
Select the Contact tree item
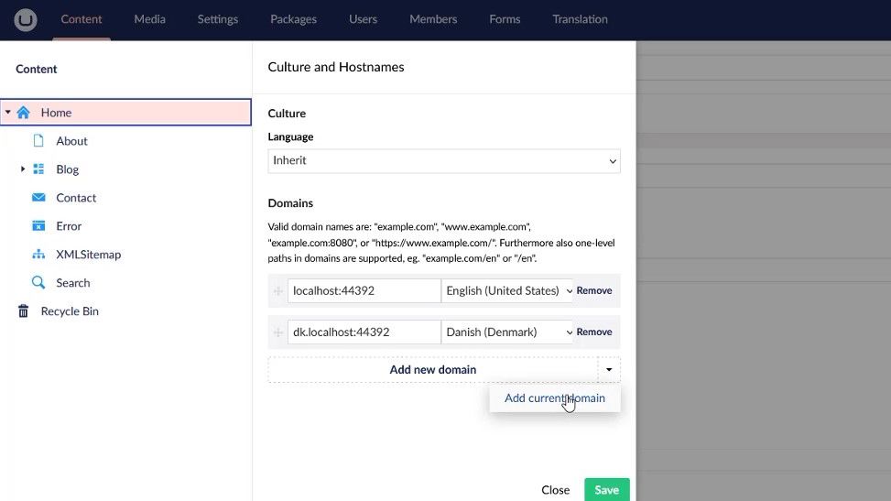tap(76, 198)
